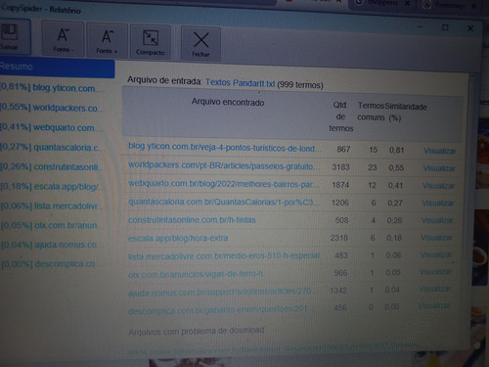Close the CopySpider Relatório window

pos(470,28)
